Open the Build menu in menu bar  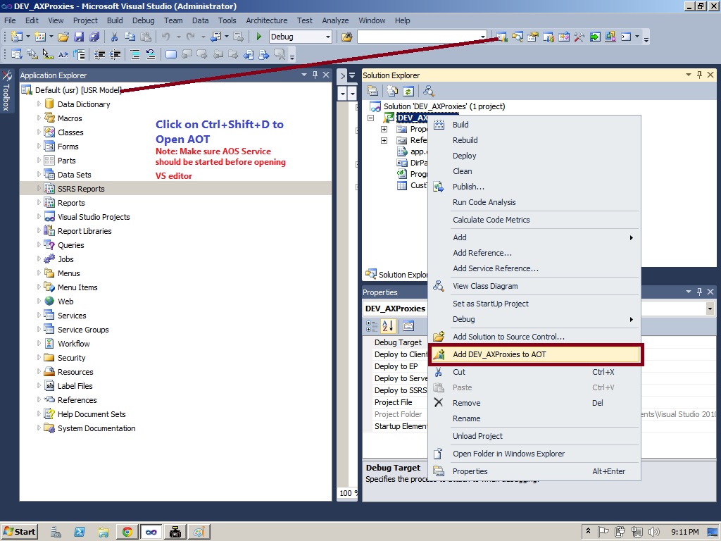click(115, 20)
